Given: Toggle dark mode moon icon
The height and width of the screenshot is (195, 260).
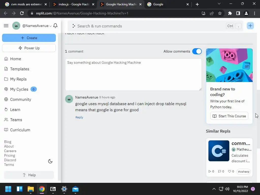Looking at the screenshot, I should tap(50, 161).
